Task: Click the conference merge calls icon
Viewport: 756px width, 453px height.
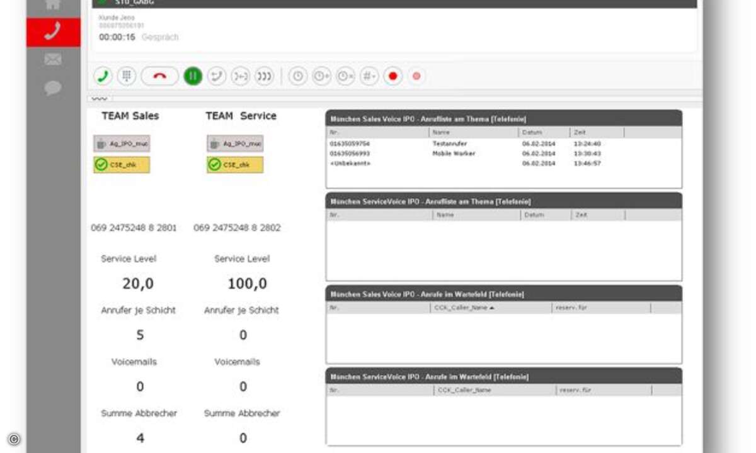Action: [240, 76]
